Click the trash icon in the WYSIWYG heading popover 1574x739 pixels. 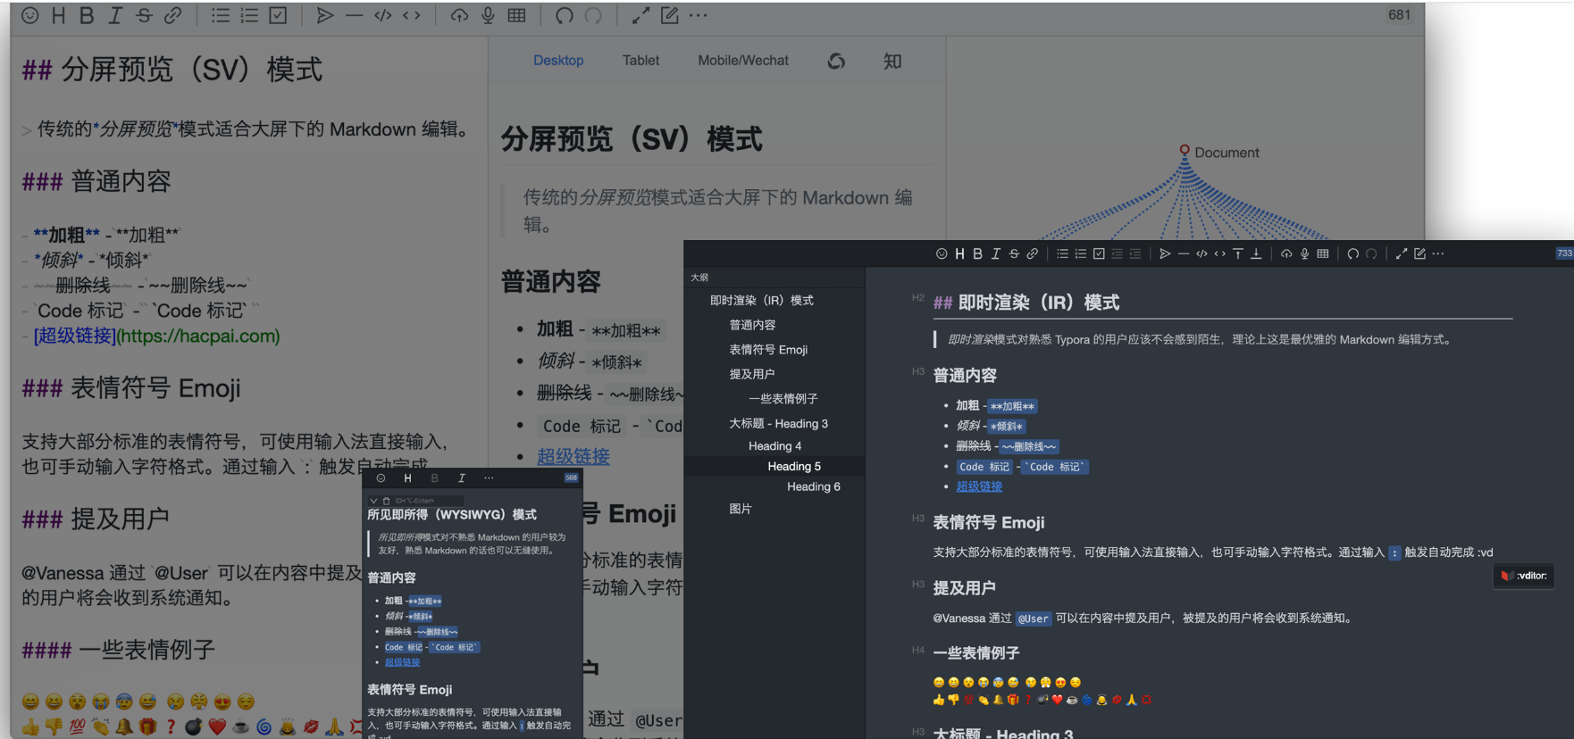[386, 501]
